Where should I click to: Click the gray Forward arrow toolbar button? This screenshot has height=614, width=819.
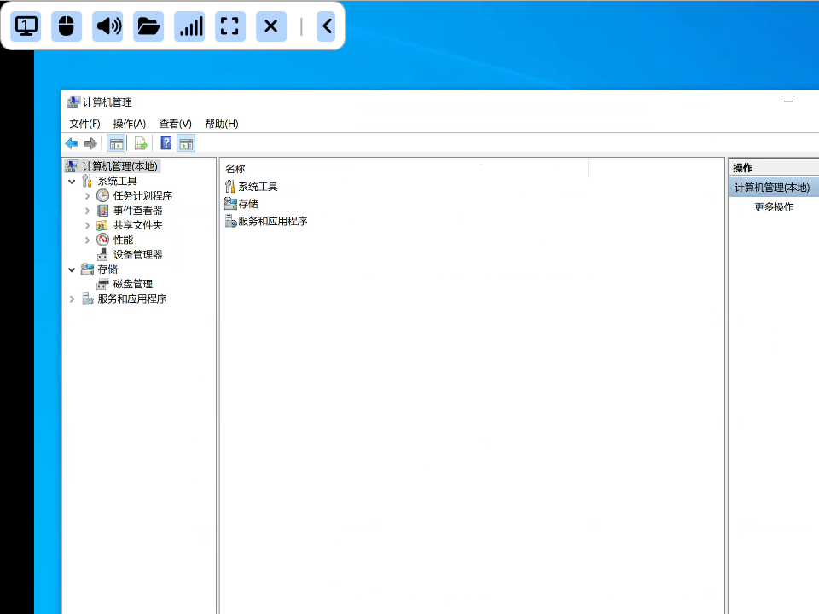tap(90, 143)
